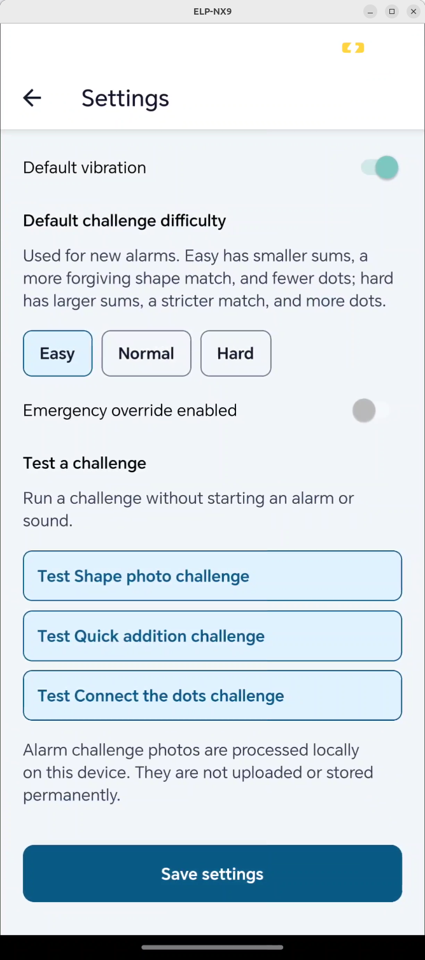Save settings with the bottom button
The height and width of the screenshot is (960, 425).
[x=212, y=873]
